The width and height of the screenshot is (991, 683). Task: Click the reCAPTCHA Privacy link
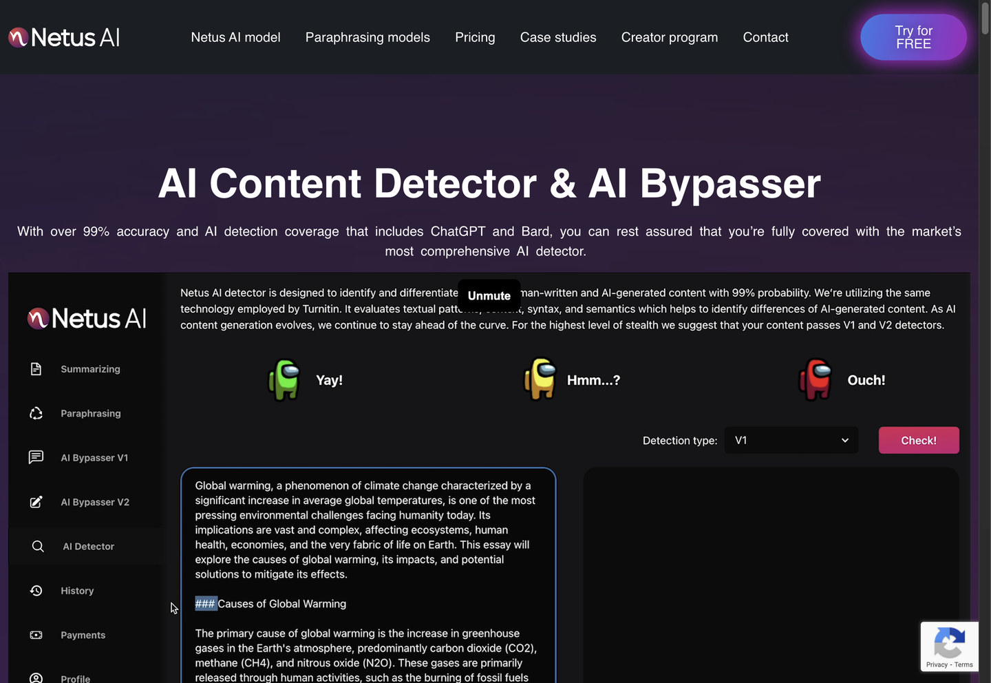(x=936, y=664)
